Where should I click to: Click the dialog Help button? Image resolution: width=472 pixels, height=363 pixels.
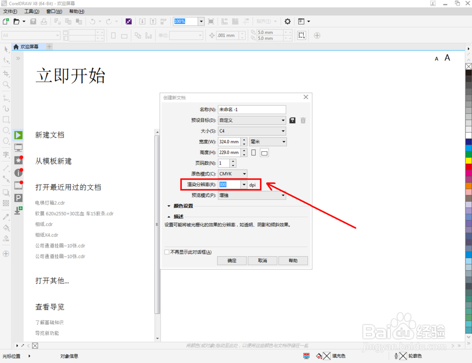point(293,261)
